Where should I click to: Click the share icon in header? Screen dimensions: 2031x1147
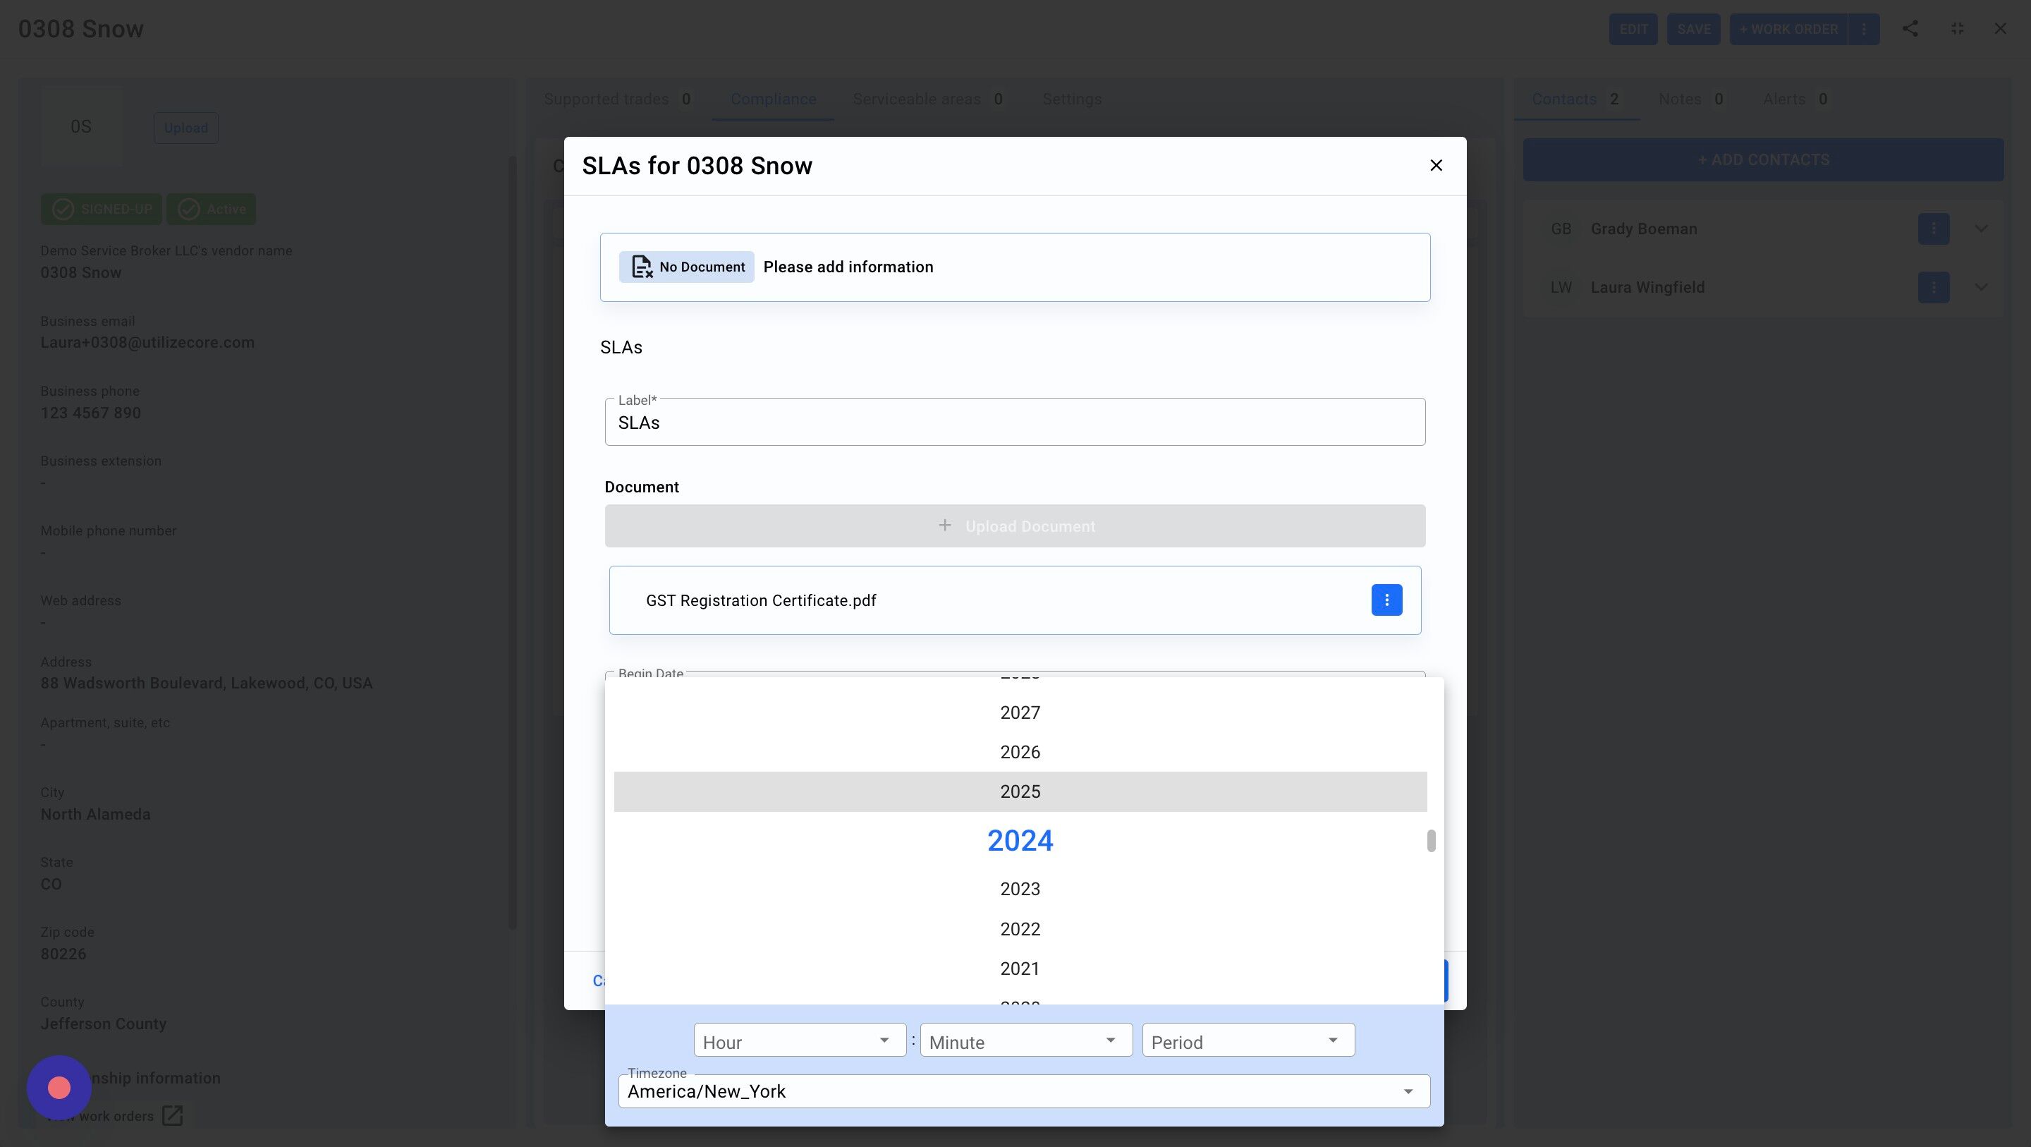(1910, 29)
